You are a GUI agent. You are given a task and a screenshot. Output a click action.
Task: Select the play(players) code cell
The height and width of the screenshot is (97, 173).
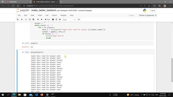coord(92,52)
